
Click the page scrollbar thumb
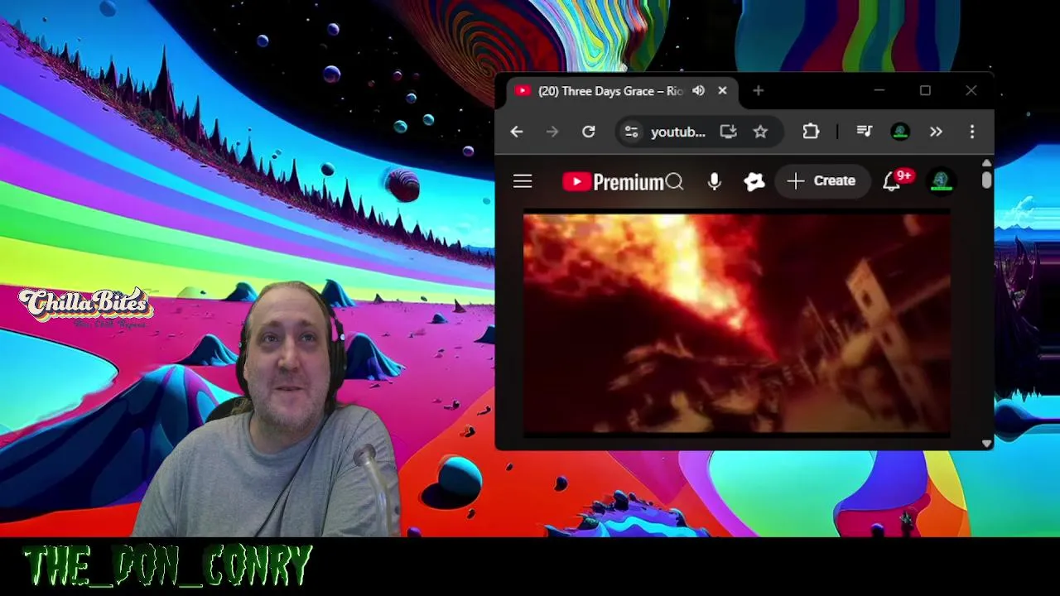click(x=986, y=180)
